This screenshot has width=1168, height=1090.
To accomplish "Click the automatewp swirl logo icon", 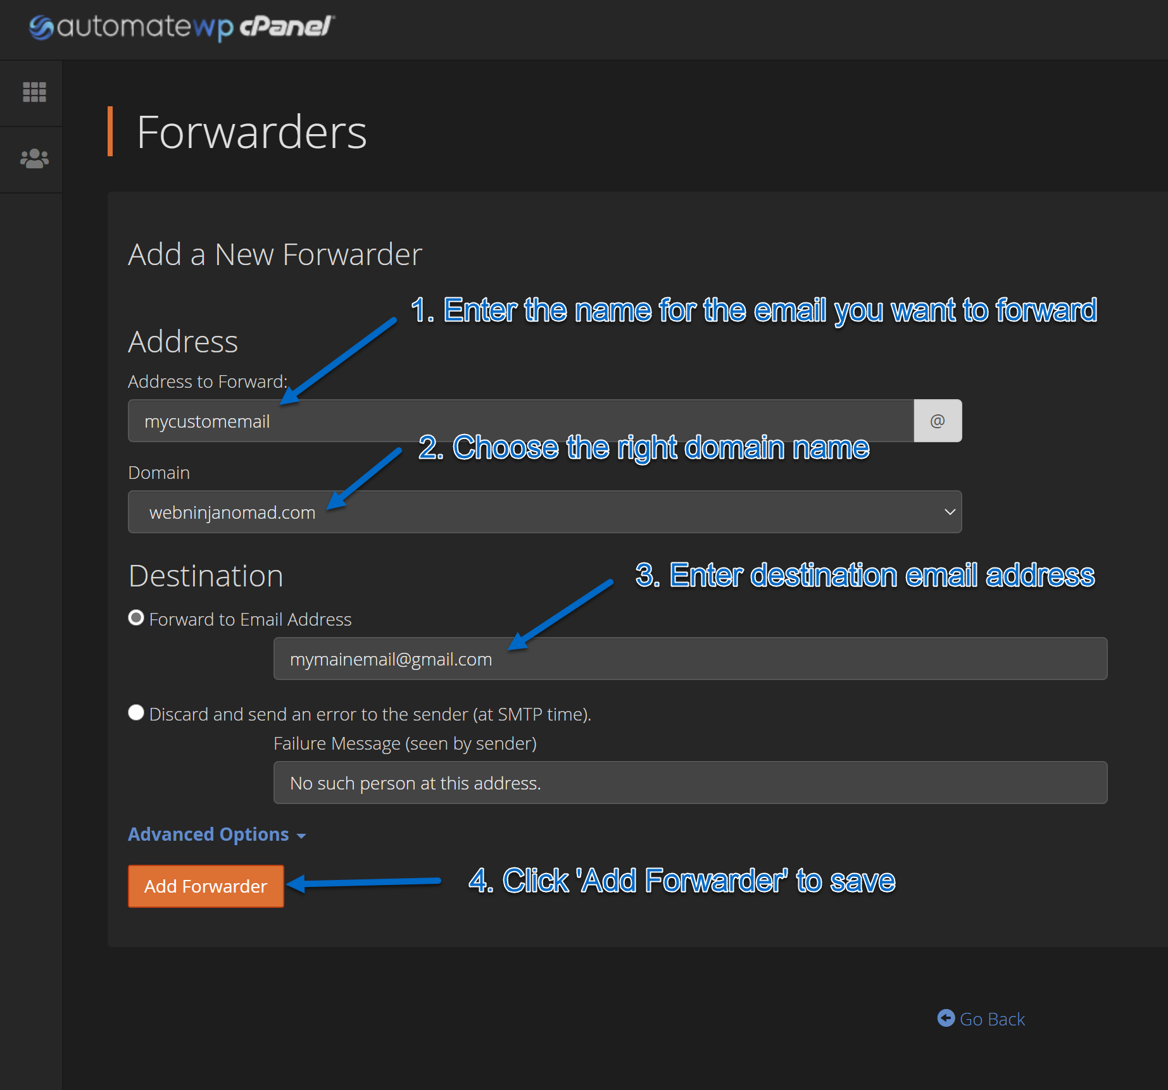I will tap(41, 27).
